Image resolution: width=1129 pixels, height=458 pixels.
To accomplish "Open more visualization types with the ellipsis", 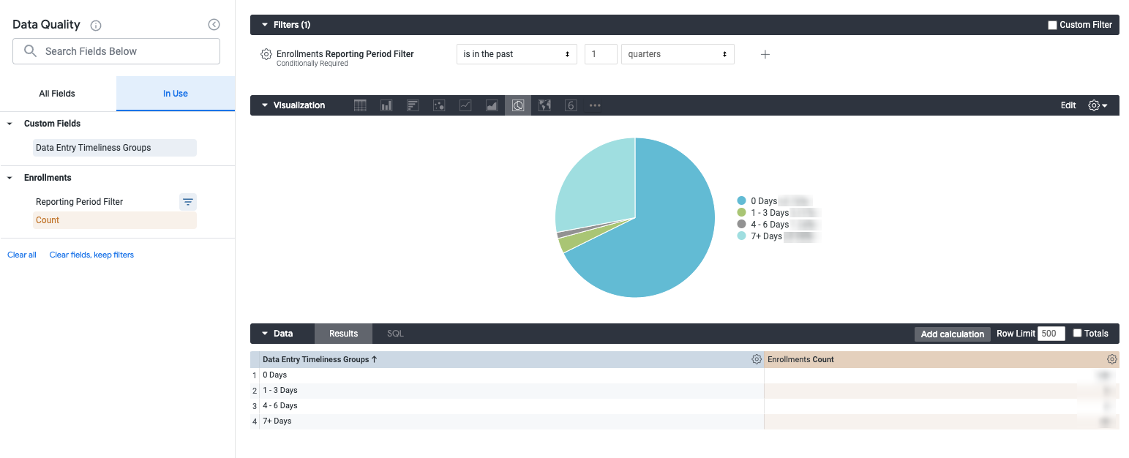I will [x=595, y=105].
